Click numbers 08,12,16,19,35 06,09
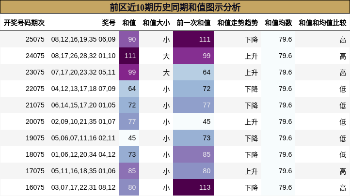The image size is (350, 196). [83, 39]
